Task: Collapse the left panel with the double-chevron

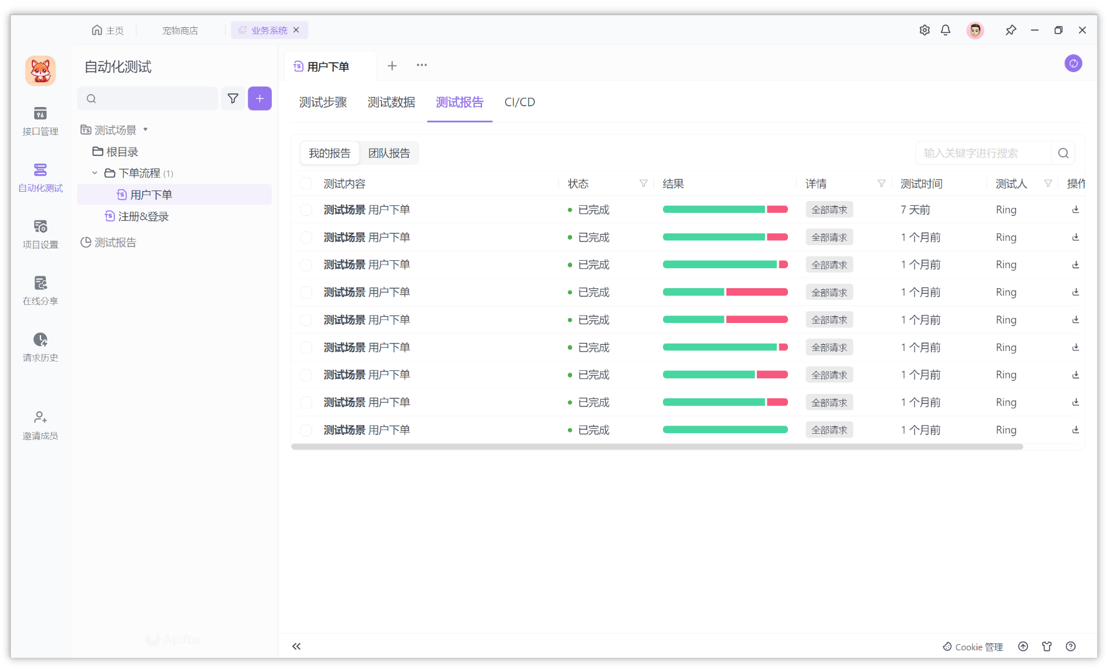Action: (296, 647)
